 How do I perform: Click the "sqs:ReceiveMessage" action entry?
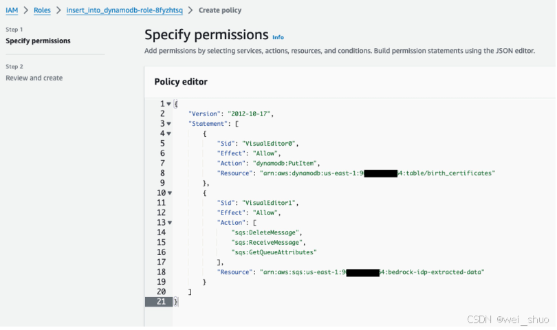pyautogui.click(x=267, y=243)
